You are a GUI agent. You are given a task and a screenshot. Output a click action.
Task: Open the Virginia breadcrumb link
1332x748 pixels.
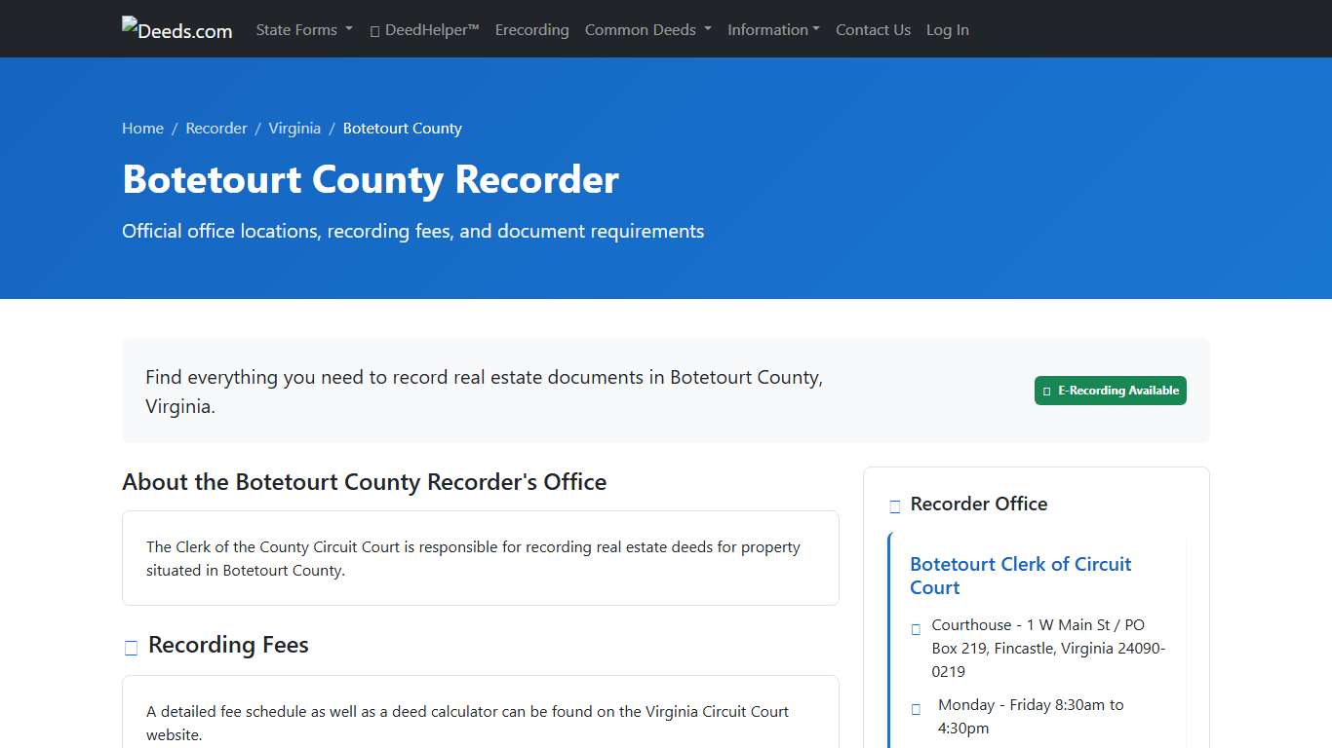pyautogui.click(x=294, y=128)
